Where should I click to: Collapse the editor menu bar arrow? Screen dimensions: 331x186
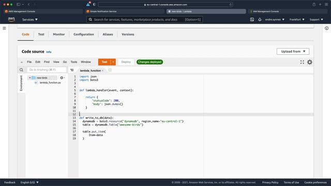pos(22,62)
